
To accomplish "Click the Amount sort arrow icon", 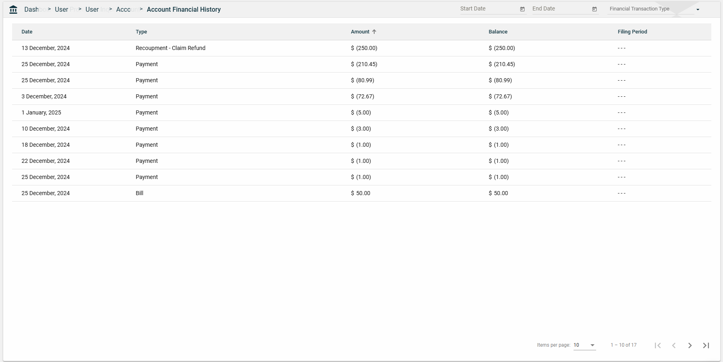I will (x=374, y=32).
